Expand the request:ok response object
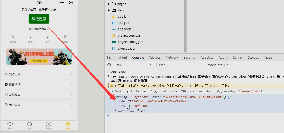284x133 pixels. point(112,91)
